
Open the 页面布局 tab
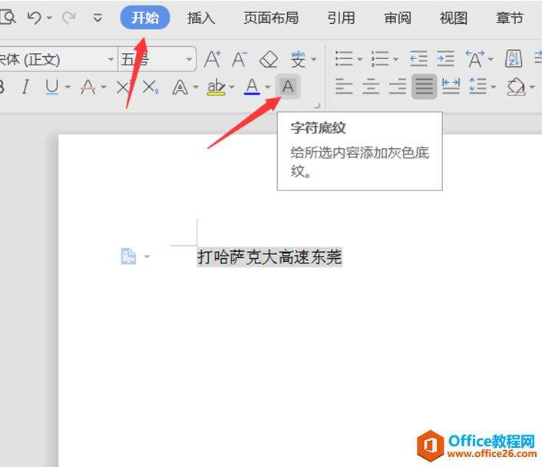[271, 18]
